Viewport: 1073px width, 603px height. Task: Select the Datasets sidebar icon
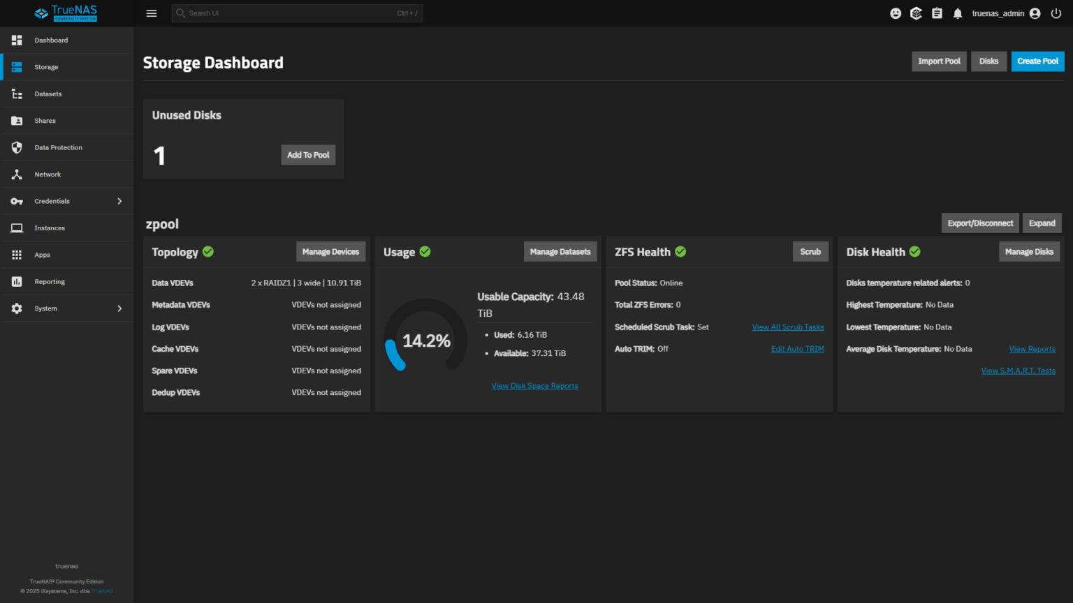point(16,94)
